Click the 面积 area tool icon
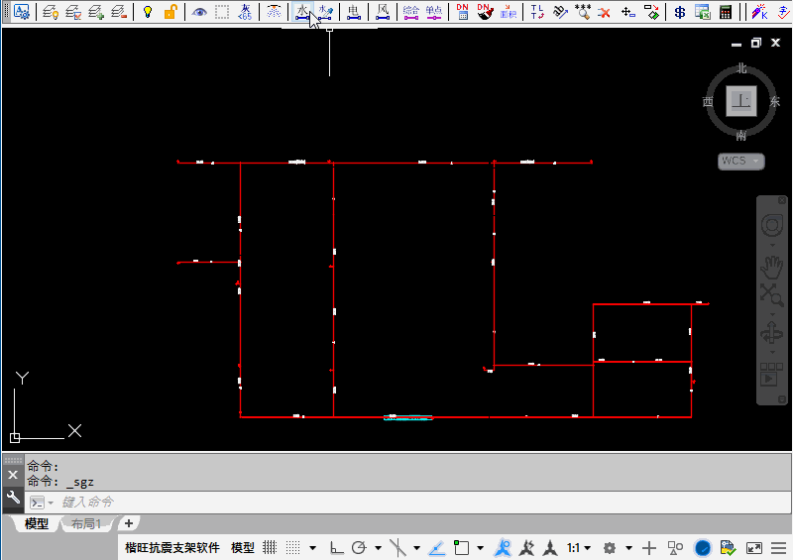The image size is (793, 560). (509, 12)
